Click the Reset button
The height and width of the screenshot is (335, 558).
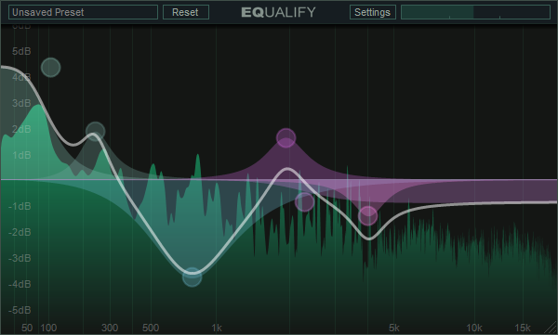186,12
